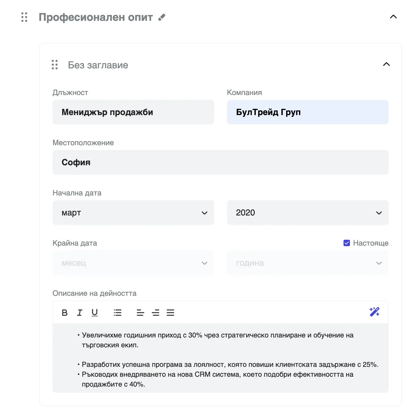Open the start year dropdown showing 2020
Screen dimensions: 407x409
click(x=308, y=213)
